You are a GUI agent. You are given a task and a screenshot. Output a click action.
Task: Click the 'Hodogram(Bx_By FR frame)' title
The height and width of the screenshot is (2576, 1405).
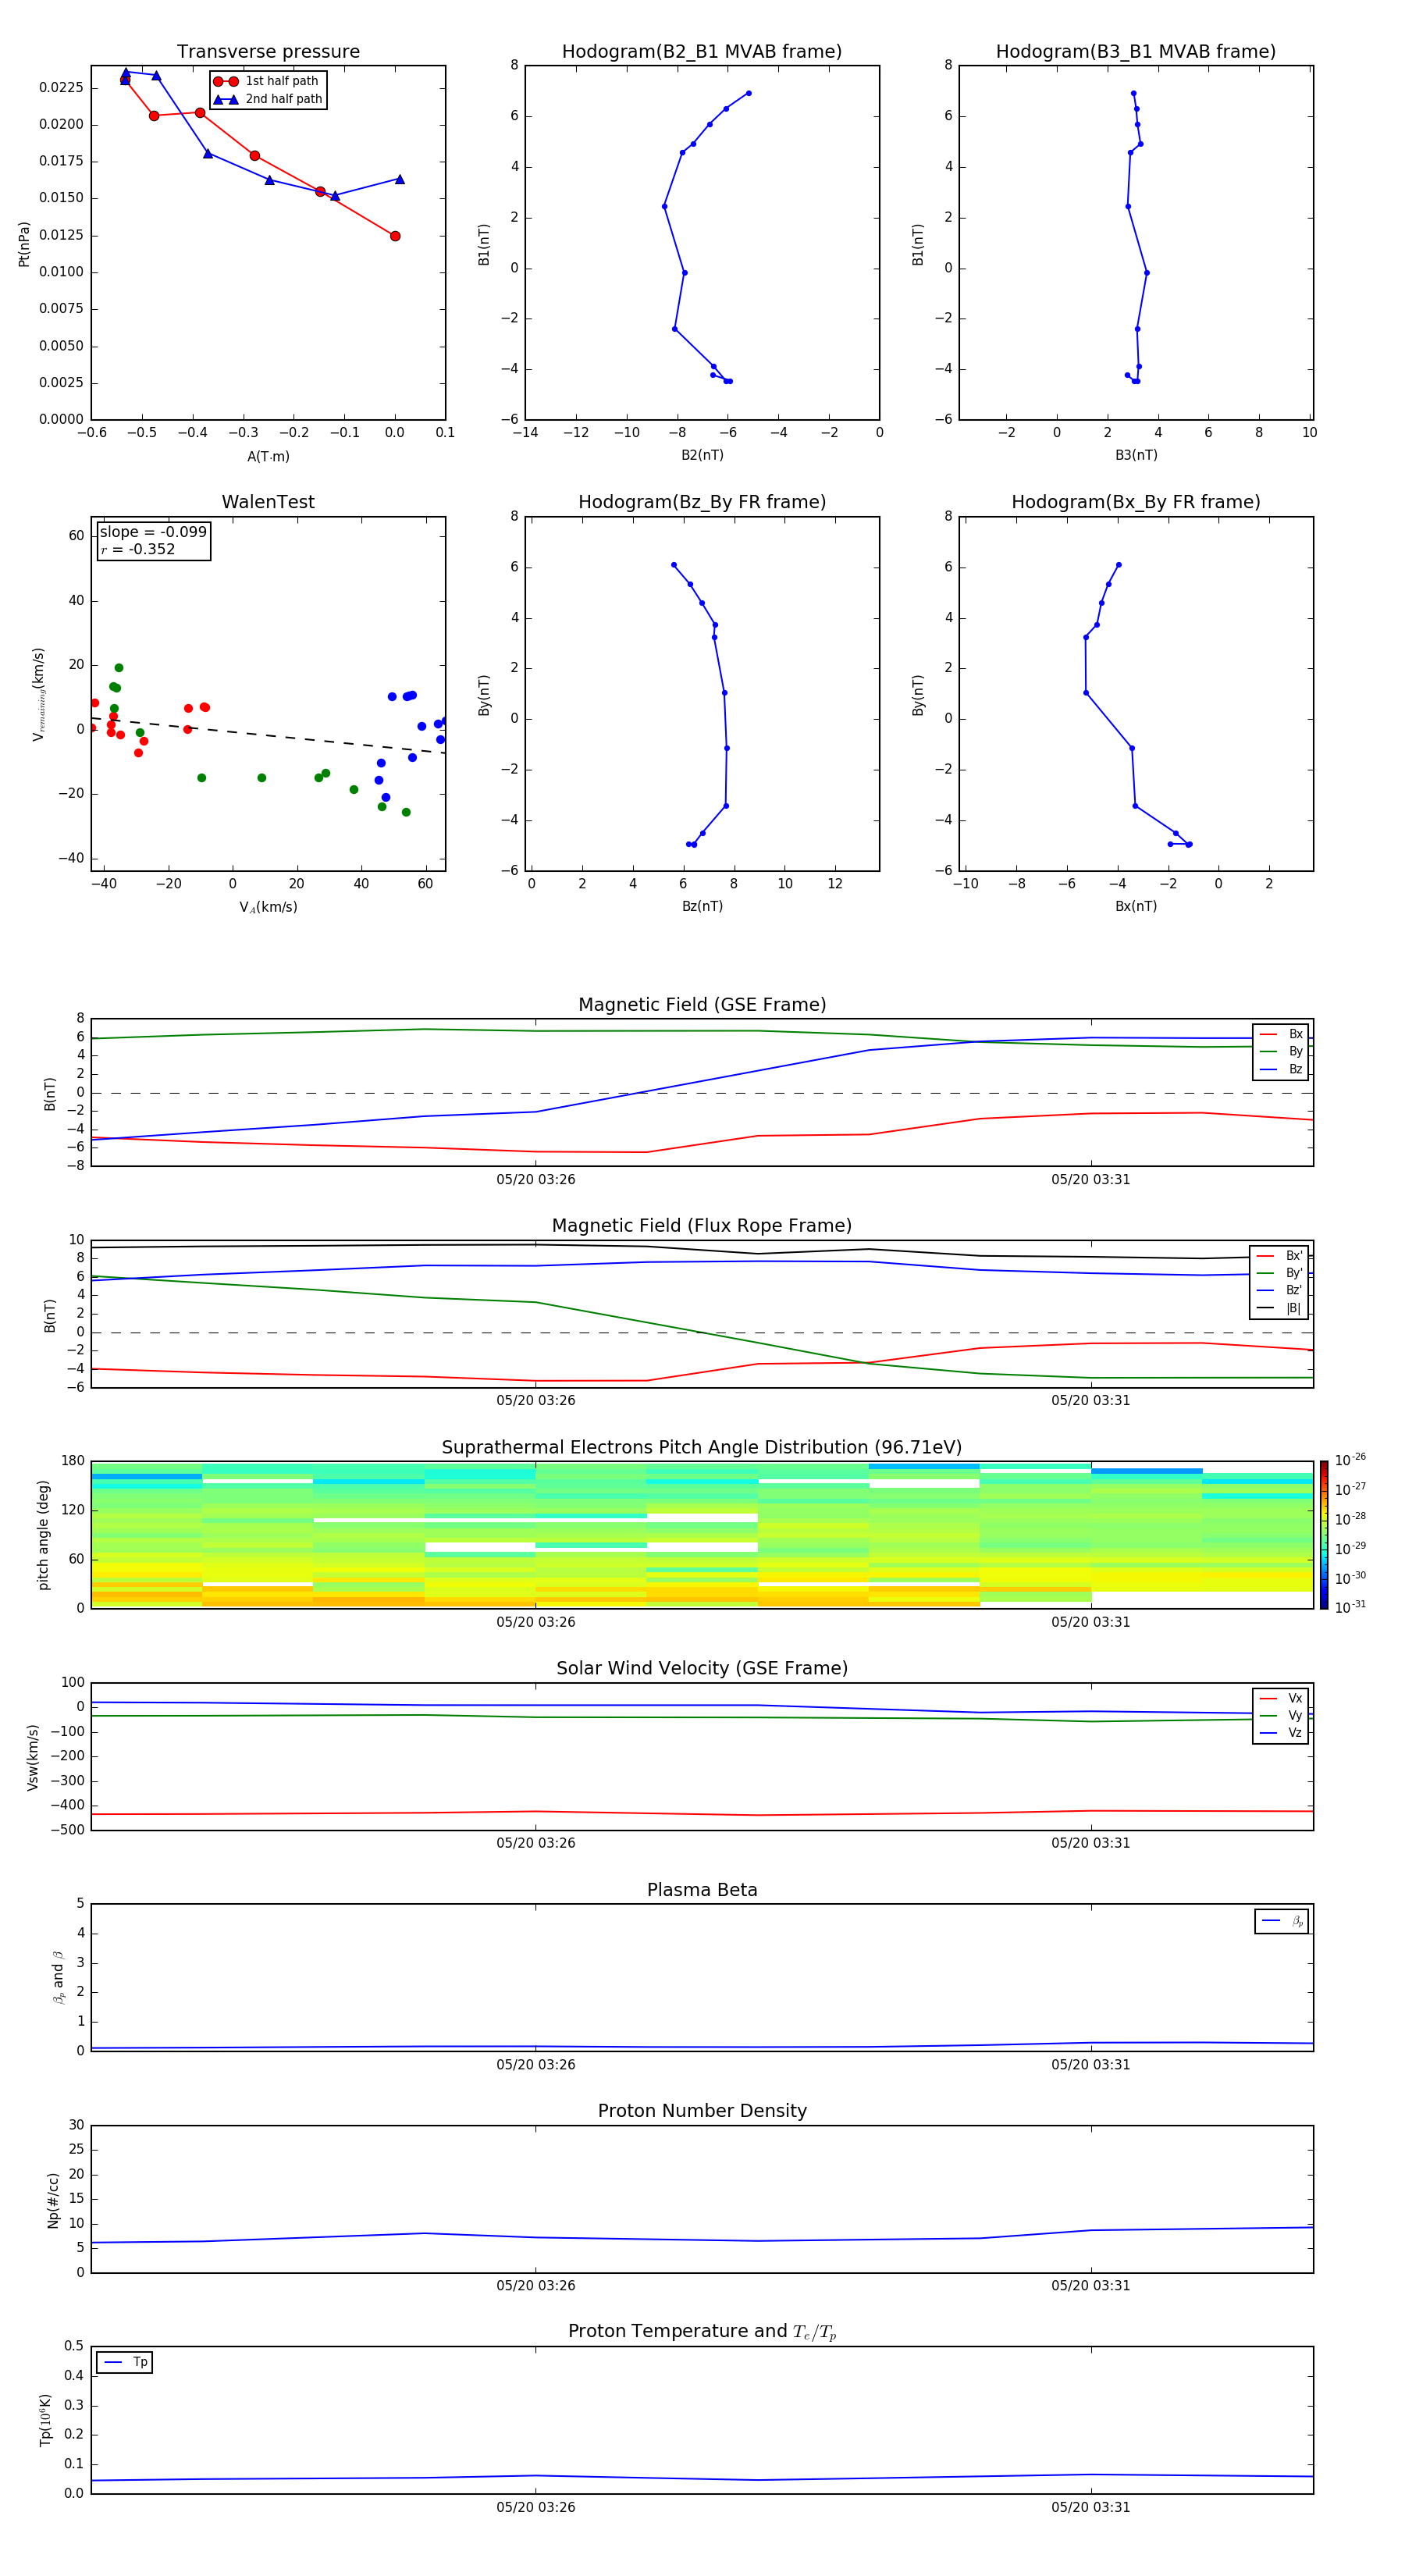click(x=1136, y=502)
